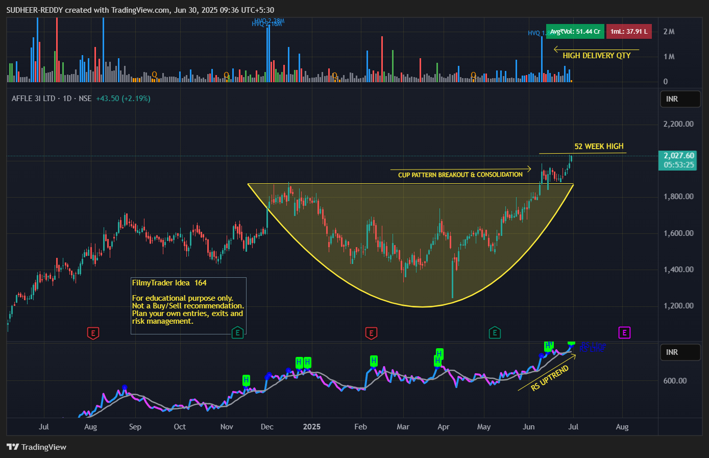Select the HIGH DELIVERY QTY annotation
This screenshot has height=458, width=709.
(x=597, y=56)
